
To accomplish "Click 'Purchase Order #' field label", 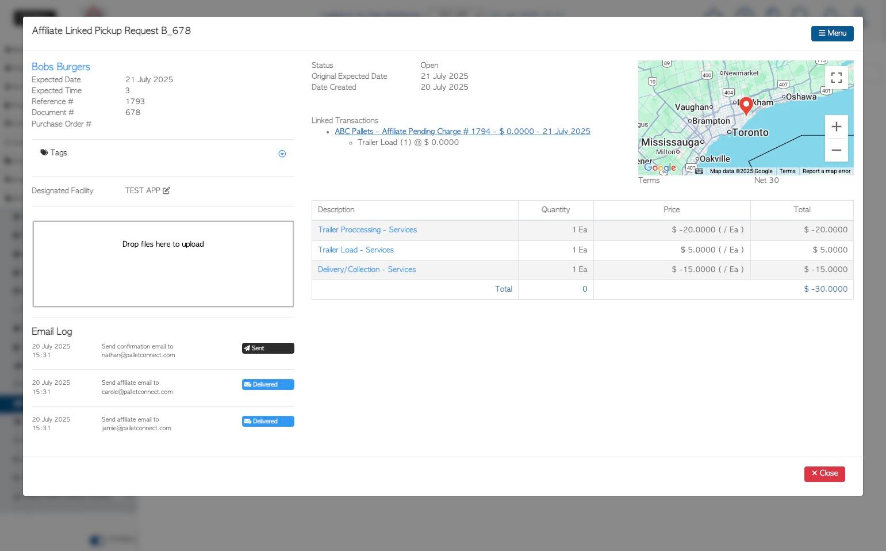I will click(x=62, y=124).
